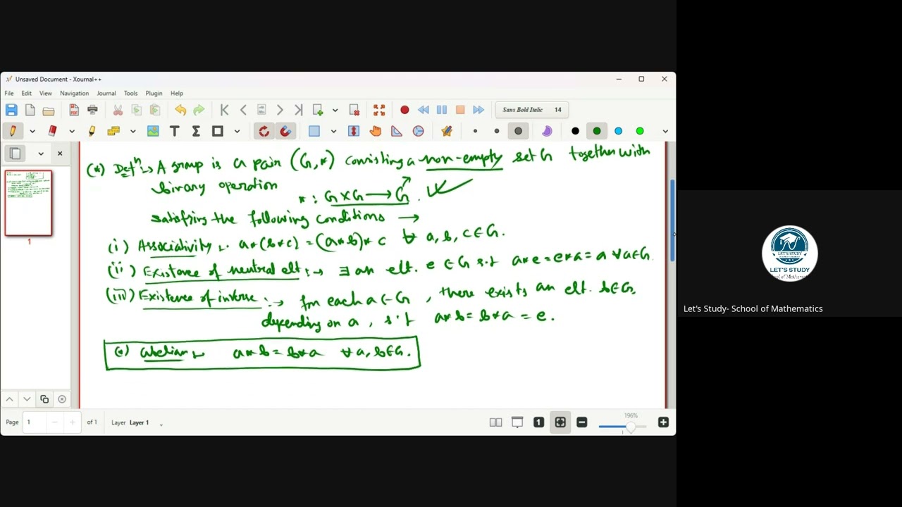Open the Layer 1 selector dropdown
The height and width of the screenshot is (507, 902).
(161, 423)
